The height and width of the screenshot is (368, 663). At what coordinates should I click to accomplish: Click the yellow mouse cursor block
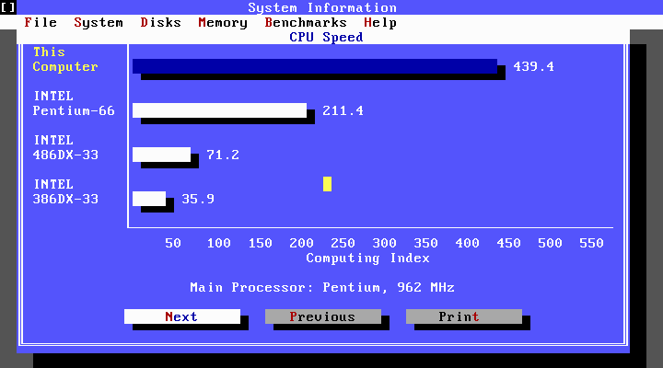(327, 184)
